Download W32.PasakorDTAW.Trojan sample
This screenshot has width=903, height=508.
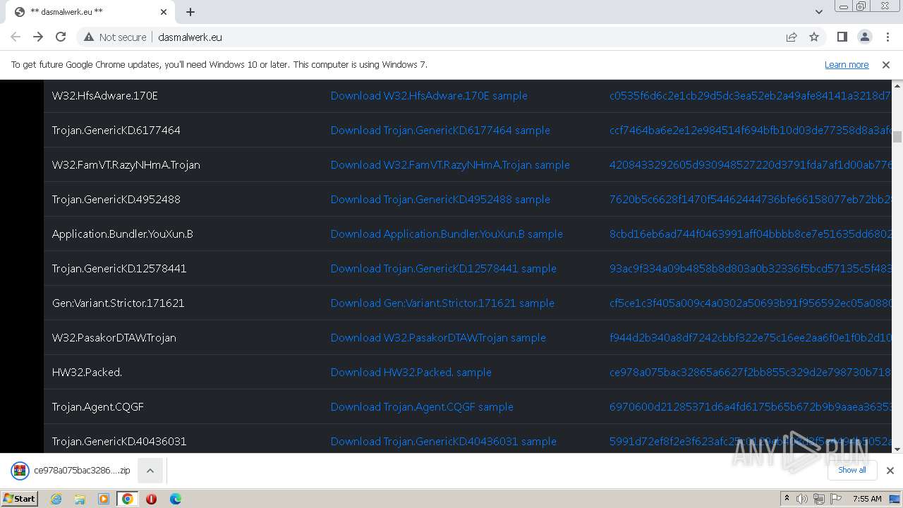pos(438,337)
